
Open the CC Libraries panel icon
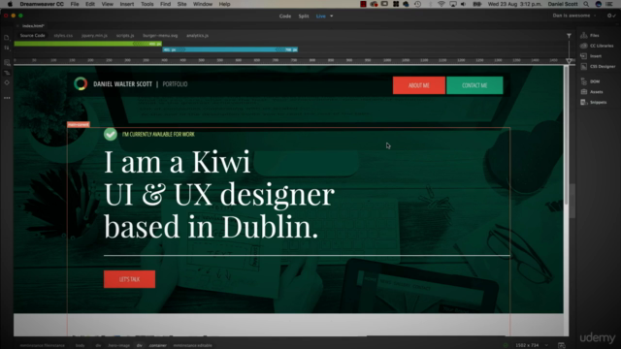(584, 46)
